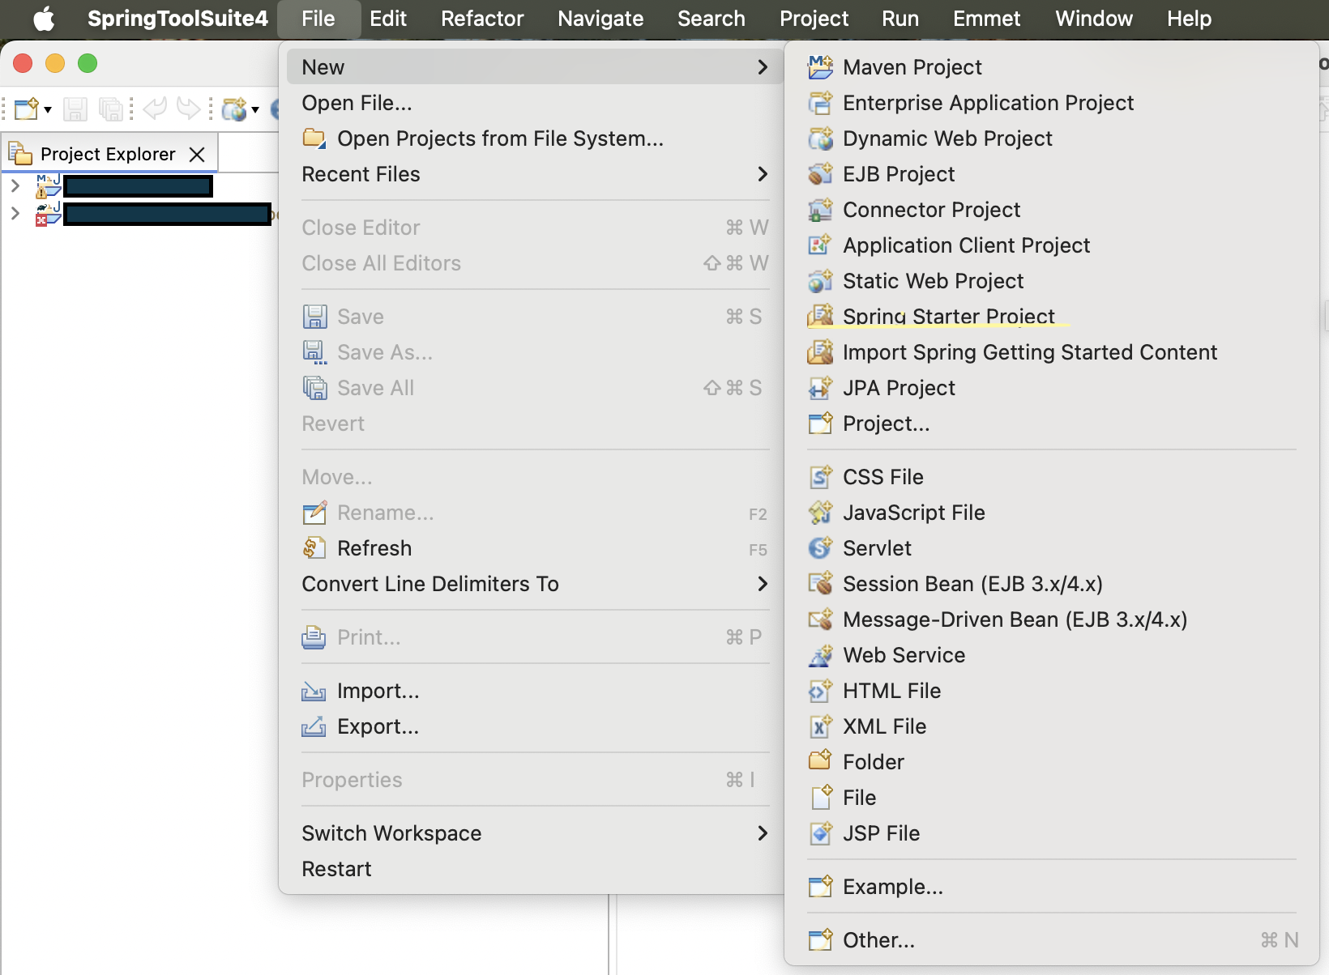
Task: Click the Maven Project icon in the New submenu
Action: pyautogui.click(x=820, y=67)
